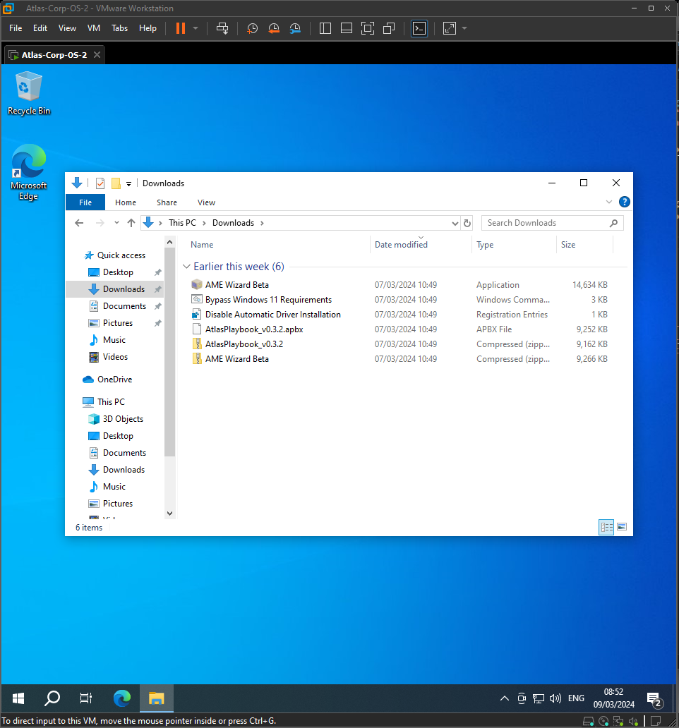Close the Atlas-Corp-OS-2 tab
679x728 pixels.
(x=97, y=55)
